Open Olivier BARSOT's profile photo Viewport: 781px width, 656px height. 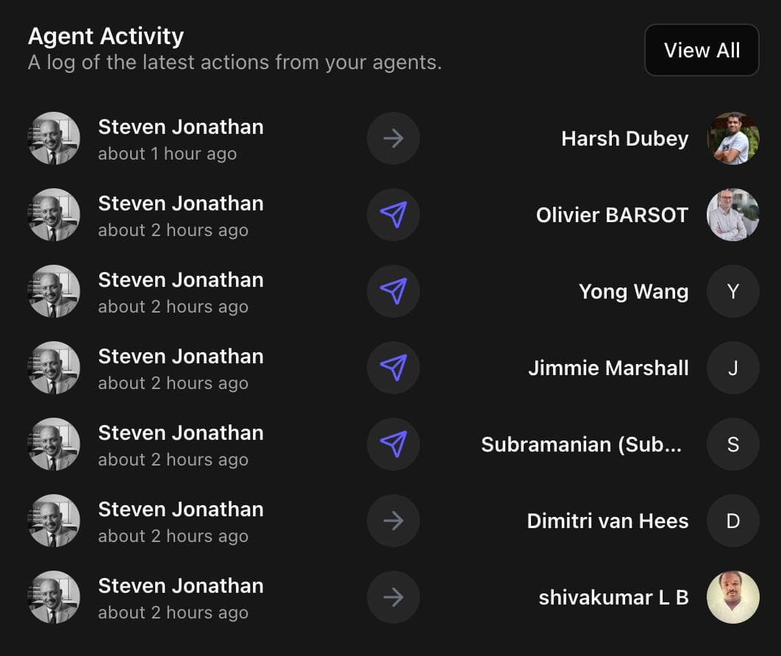tap(732, 215)
